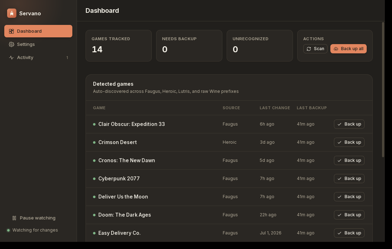The image size is (392, 249).
Task: Back up Deliver Us the Moon
Action: 349,197
